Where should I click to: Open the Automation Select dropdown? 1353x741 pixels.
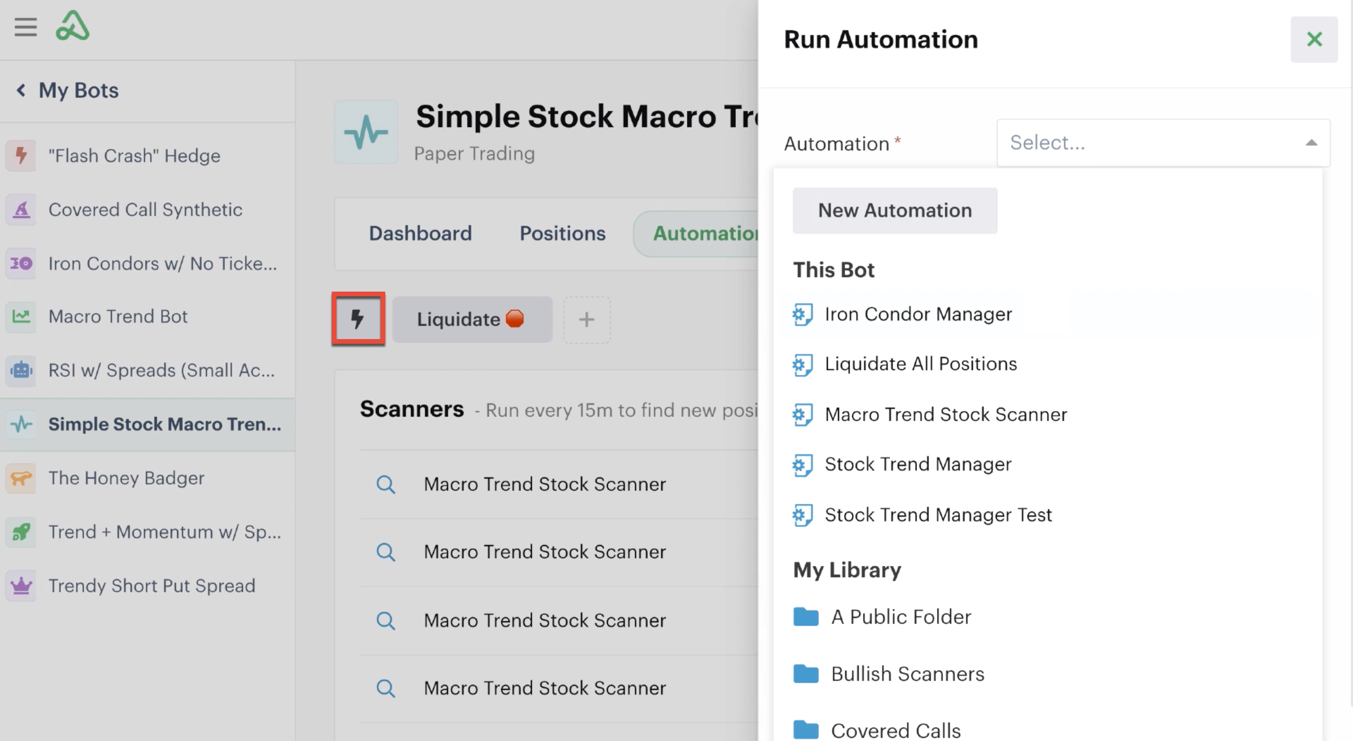(1163, 143)
